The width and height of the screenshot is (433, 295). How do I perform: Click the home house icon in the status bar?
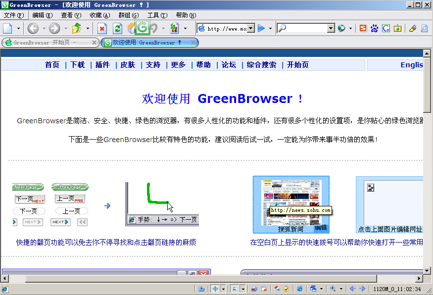pyautogui.click(x=277, y=289)
